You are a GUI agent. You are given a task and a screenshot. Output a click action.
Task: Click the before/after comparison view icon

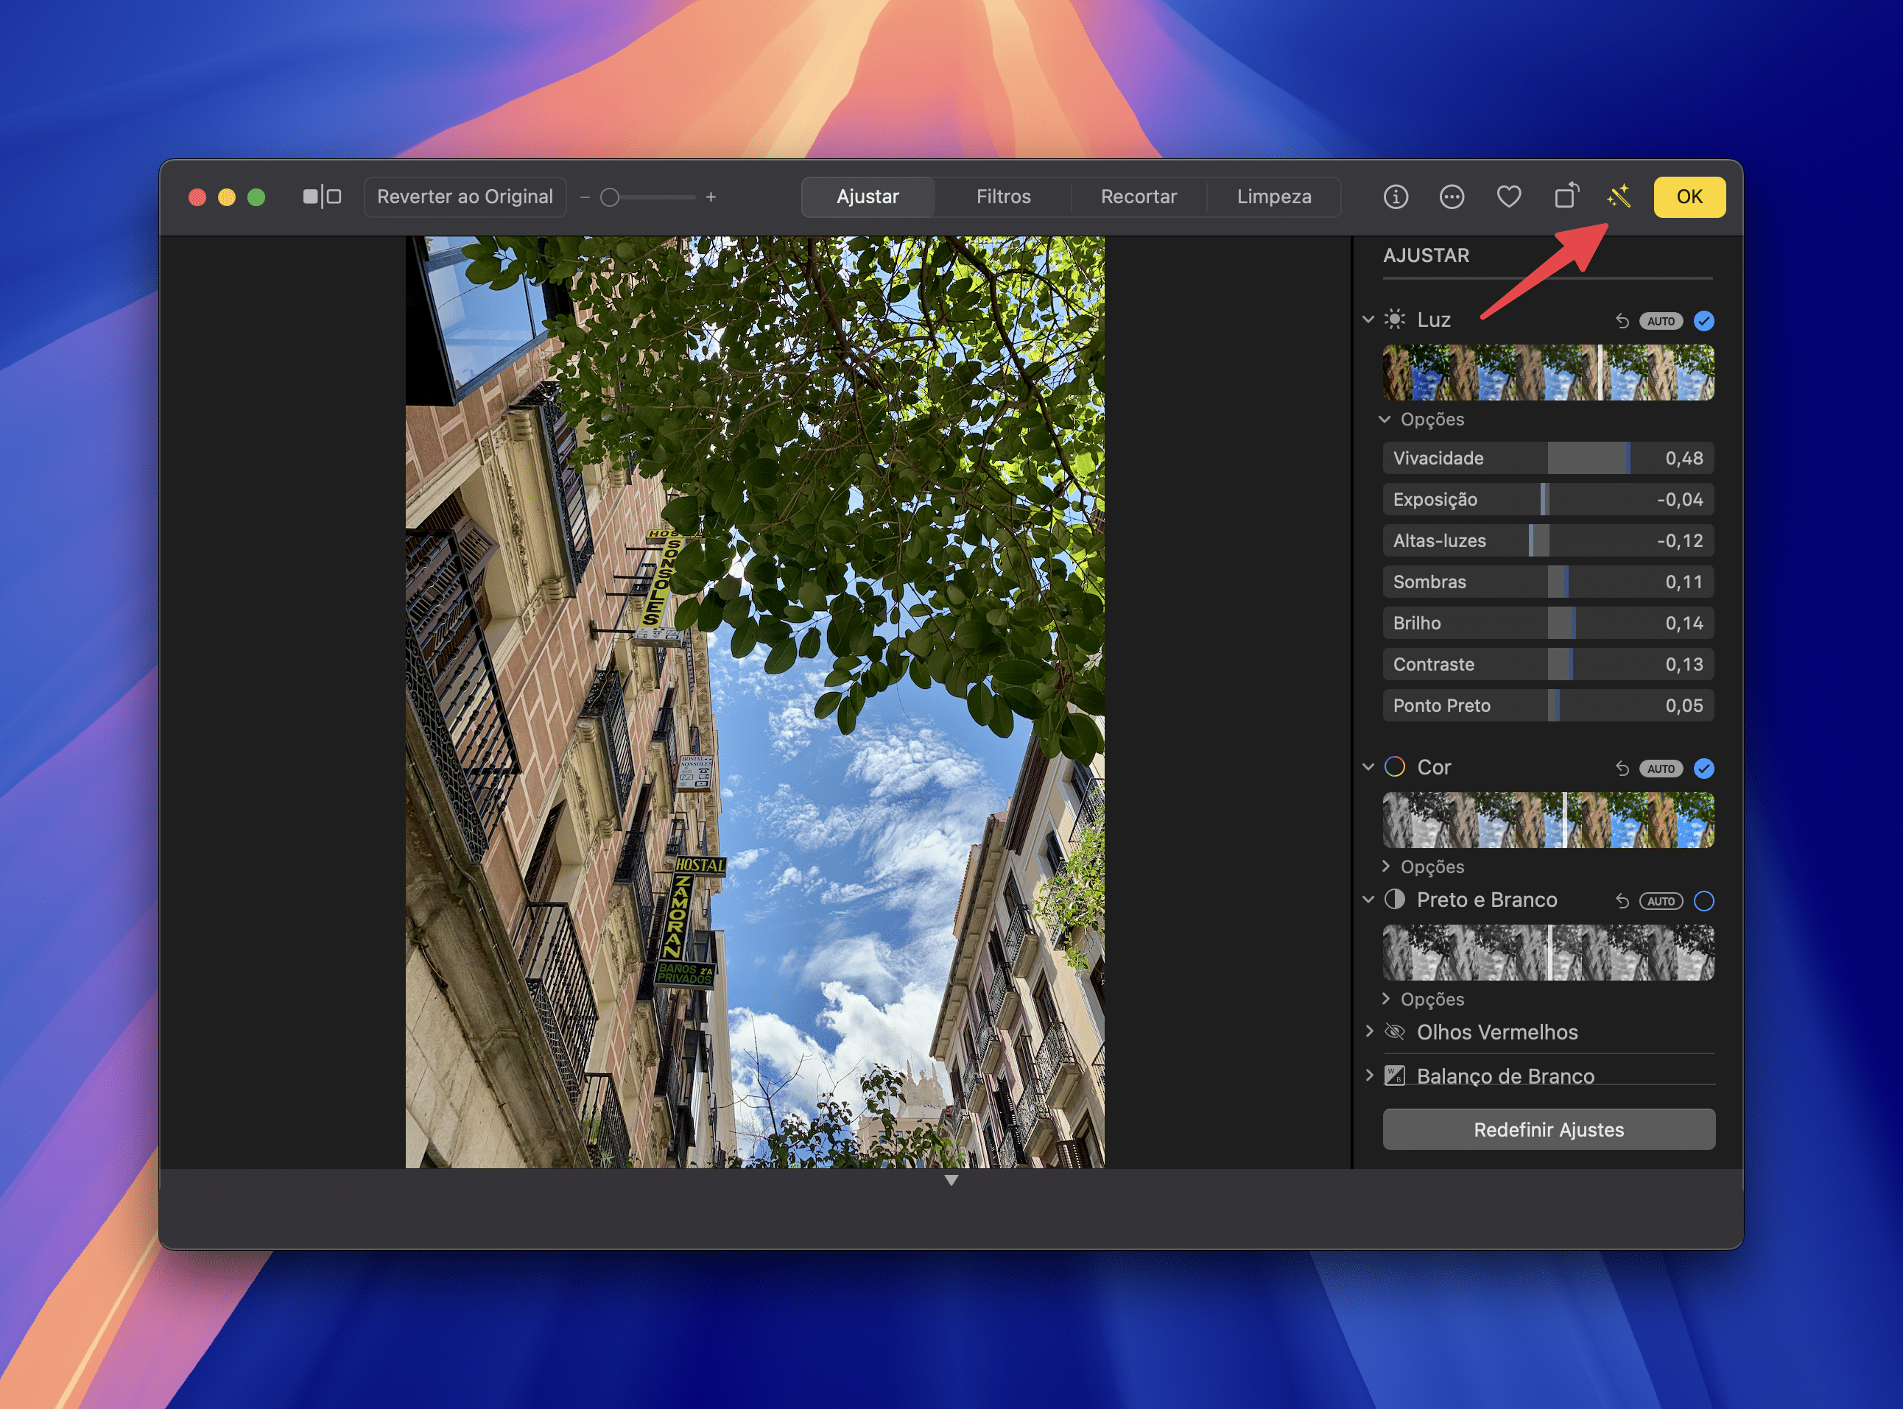[x=322, y=197]
